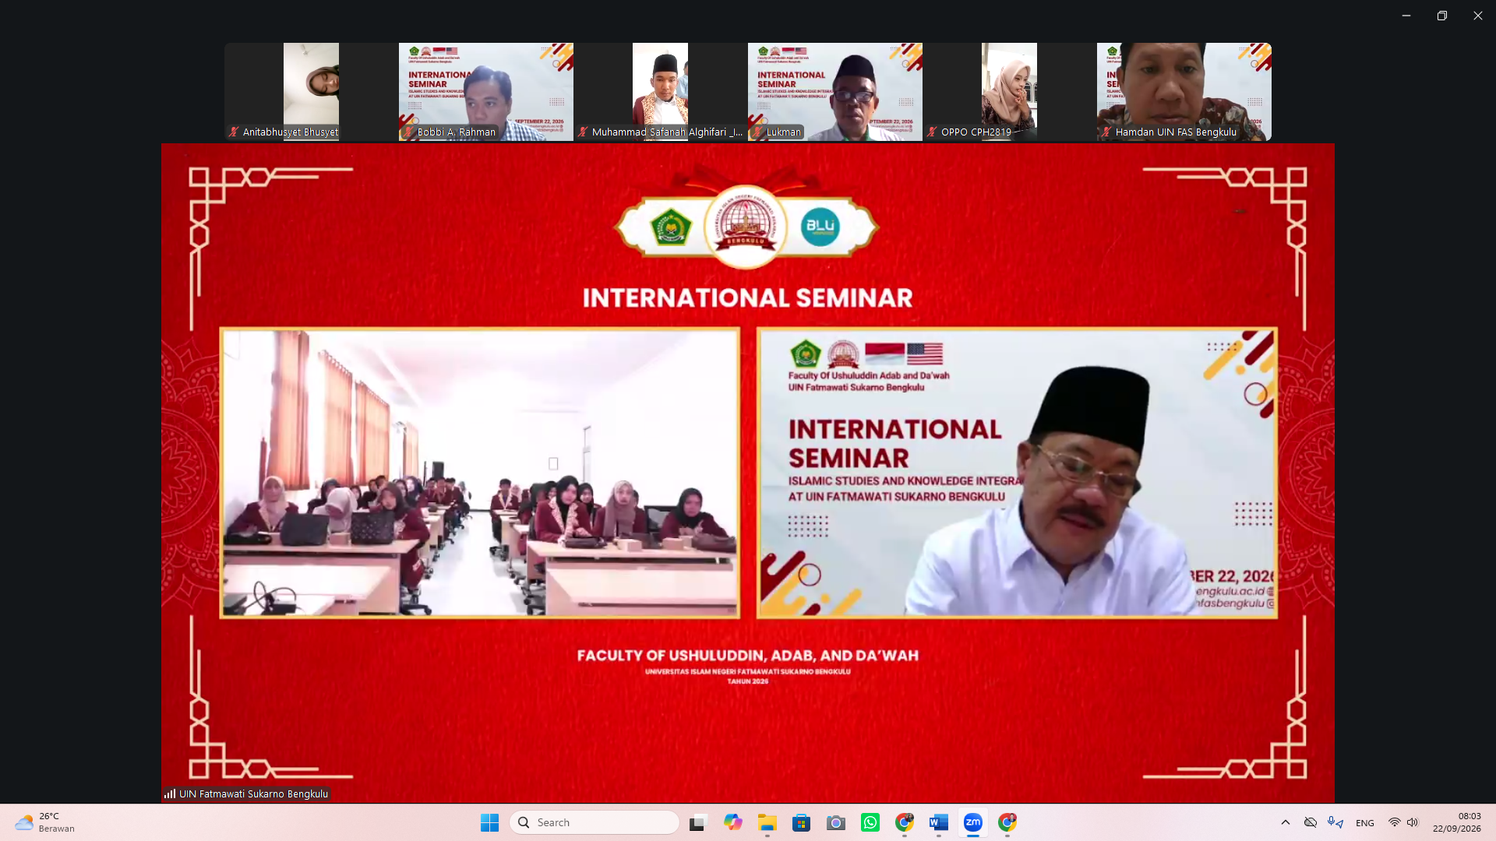Open ENG language input selector

1365,823
